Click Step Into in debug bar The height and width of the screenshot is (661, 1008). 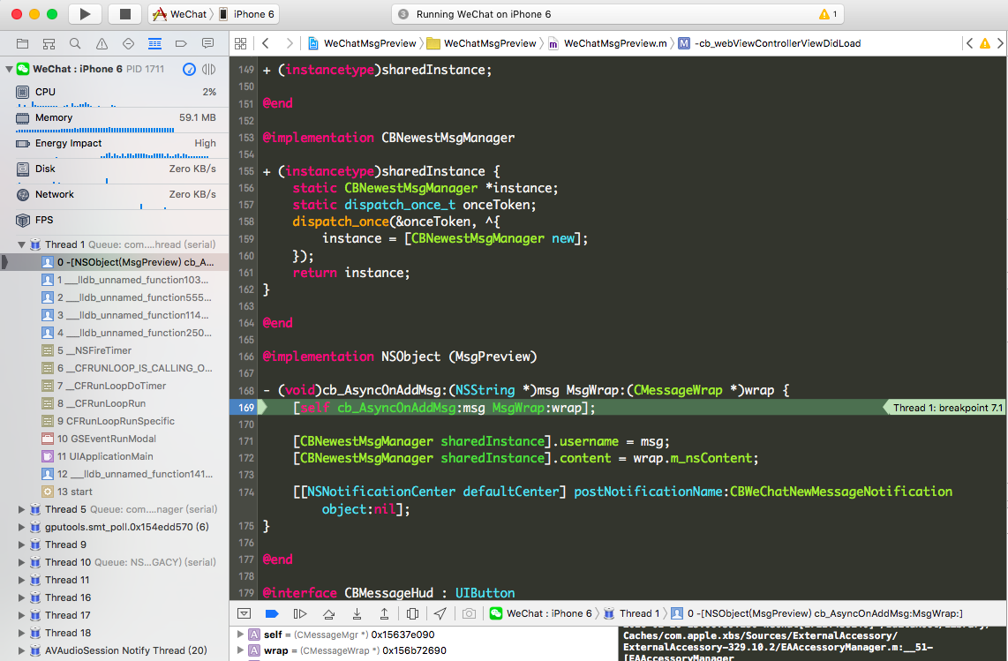pyautogui.click(x=357, y=613)
